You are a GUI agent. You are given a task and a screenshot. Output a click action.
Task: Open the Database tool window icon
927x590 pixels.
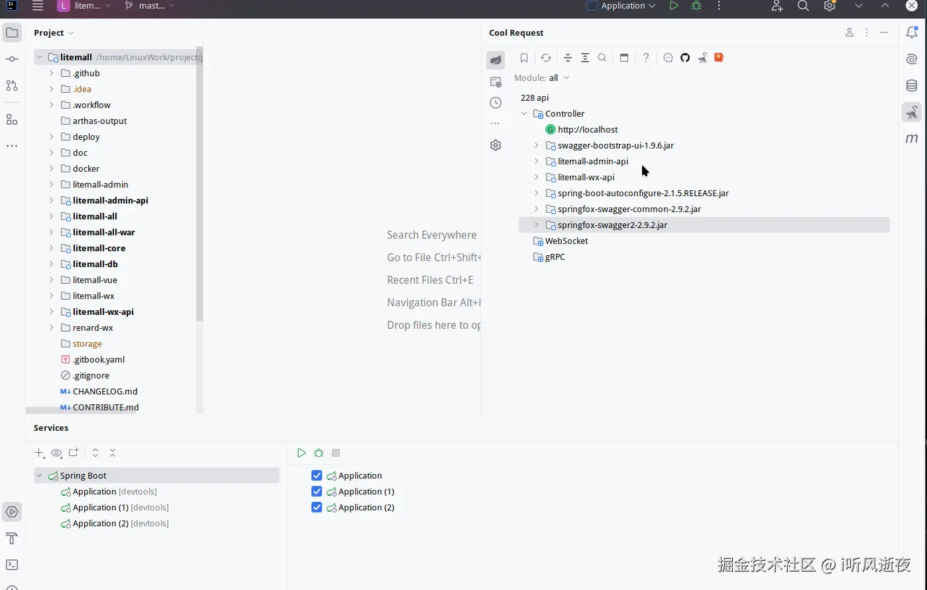pyautogui.click(x=912, y=86)
